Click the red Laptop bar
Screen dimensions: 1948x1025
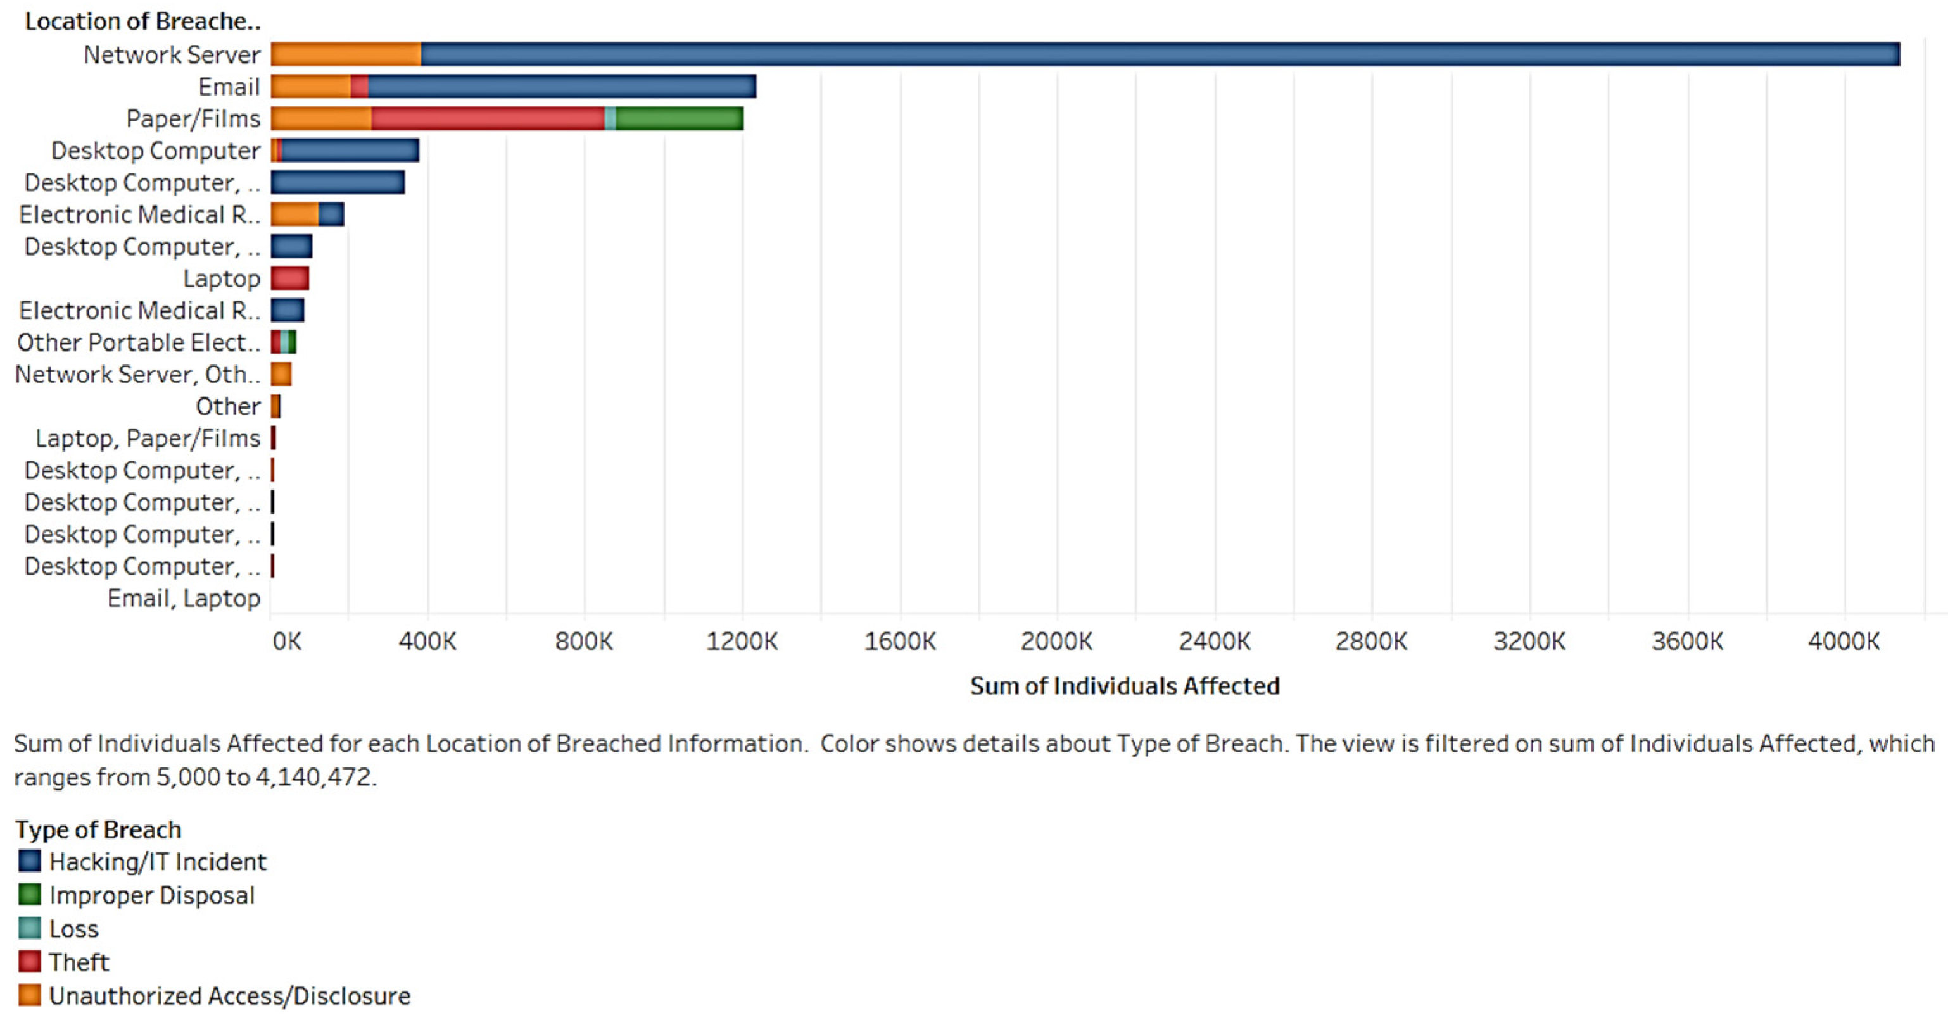289,279
